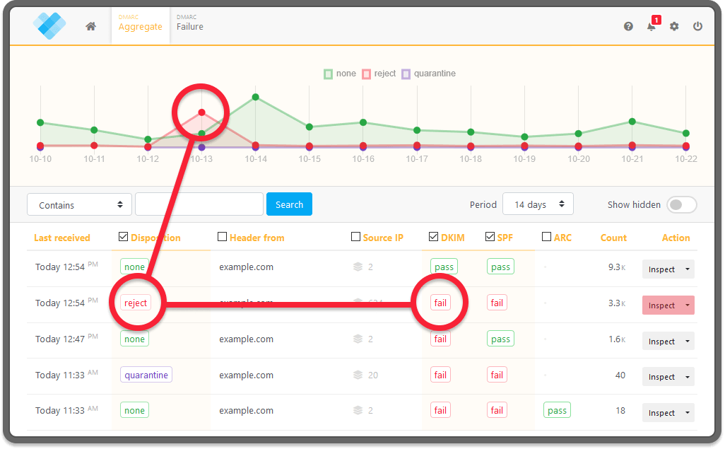
Task: Open the notifications bell icon
Action: 651,26
